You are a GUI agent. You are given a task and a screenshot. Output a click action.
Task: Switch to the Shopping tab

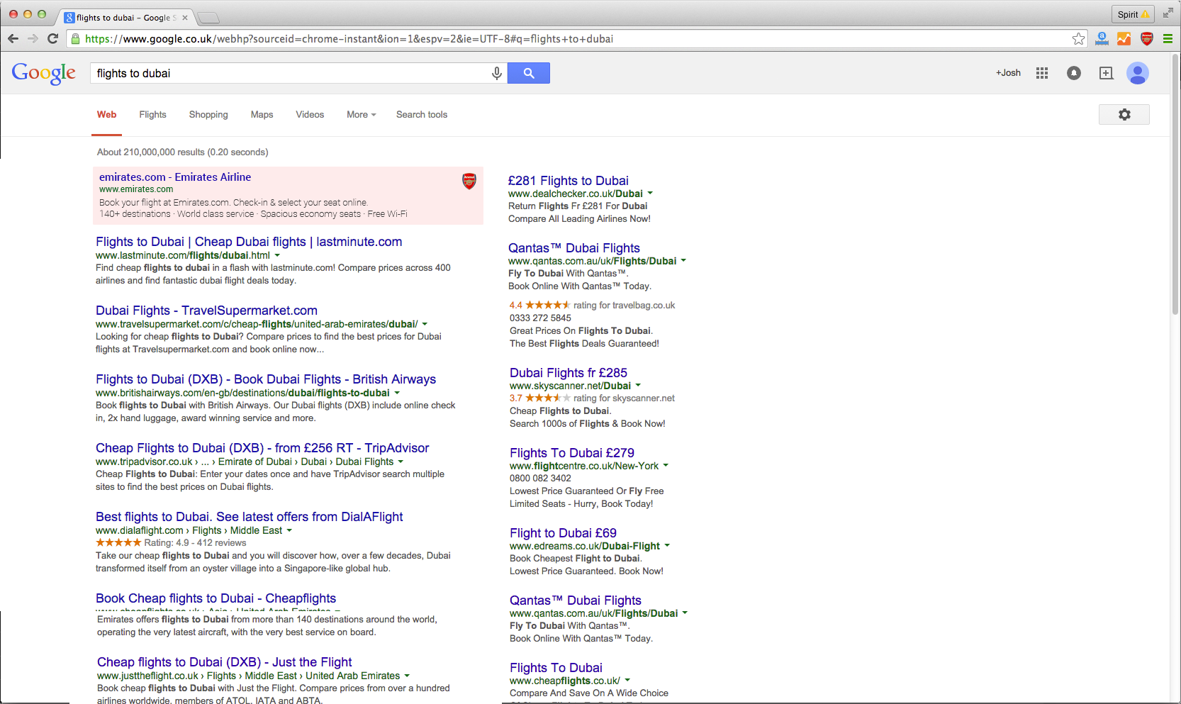click(x=208, y=115)
